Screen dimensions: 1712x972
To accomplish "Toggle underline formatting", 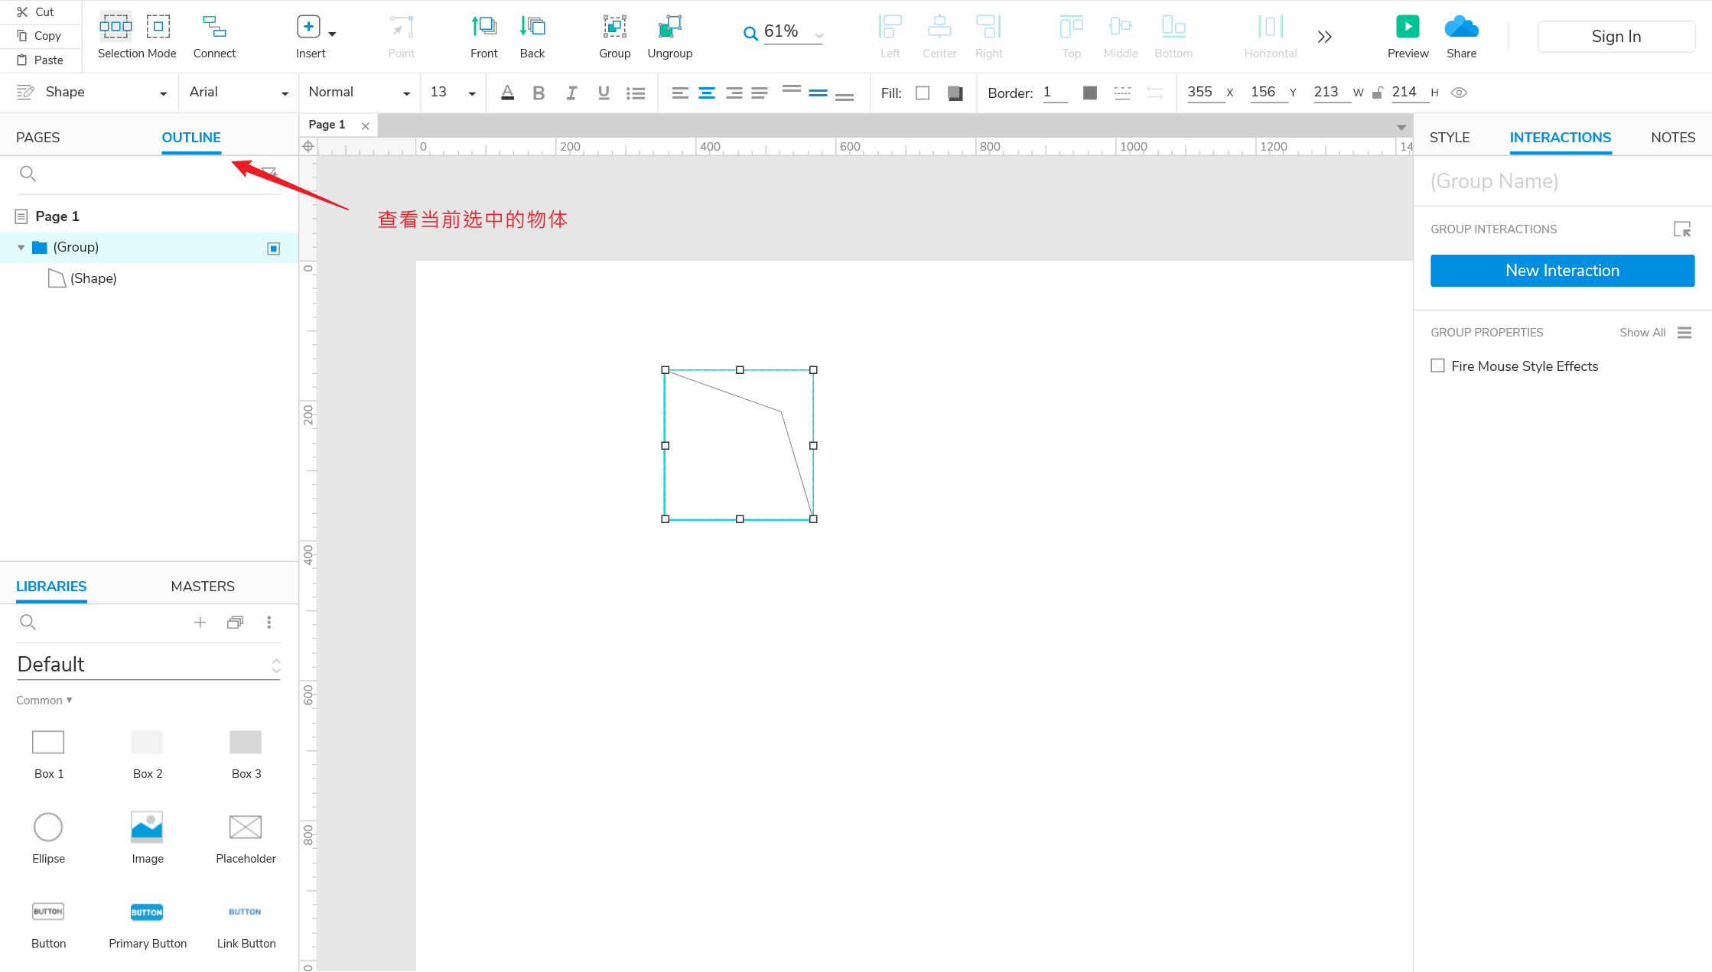I will 604,93.
